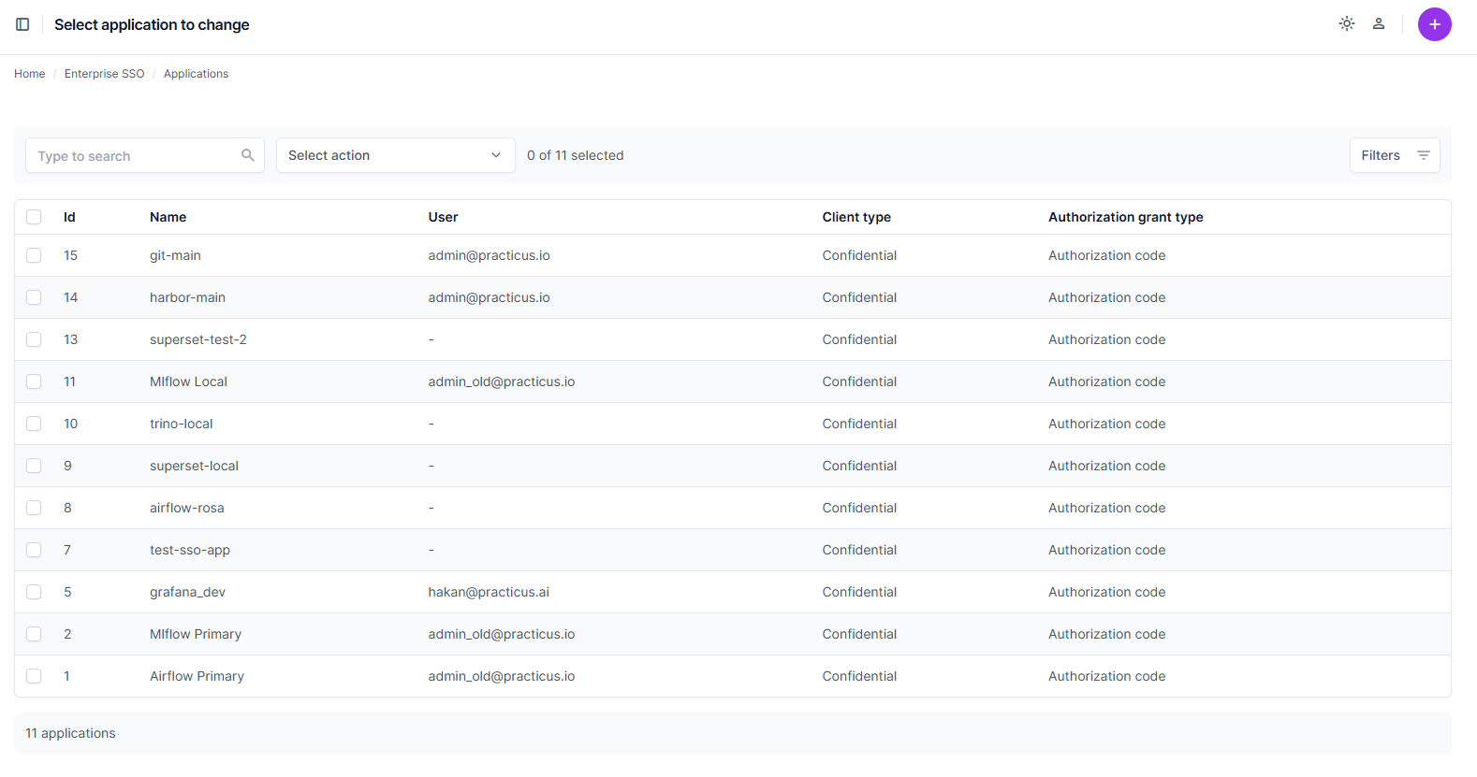Tick the checkbox for Airflow Primary

[x=34, y=676]
